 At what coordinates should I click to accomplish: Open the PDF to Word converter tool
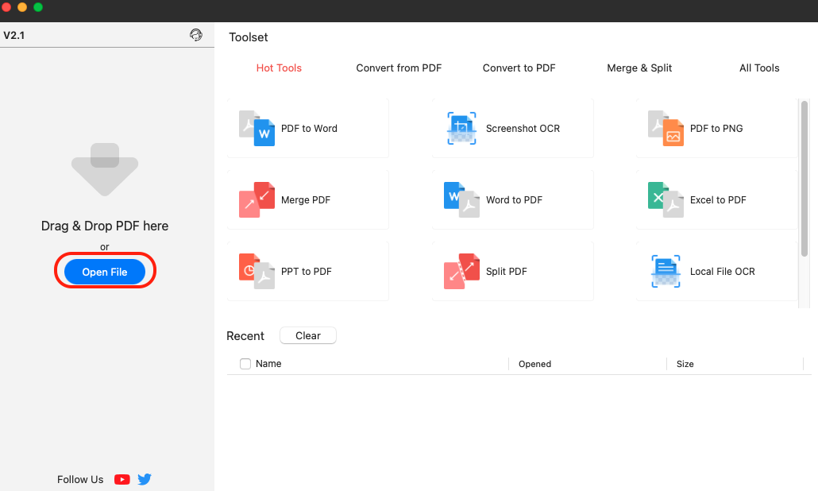(x=307, y=128)
